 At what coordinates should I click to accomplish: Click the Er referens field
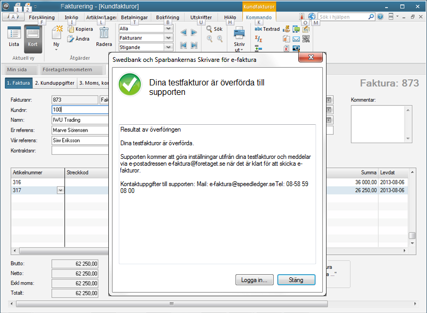pyautogui.click(x=80, y=130)
